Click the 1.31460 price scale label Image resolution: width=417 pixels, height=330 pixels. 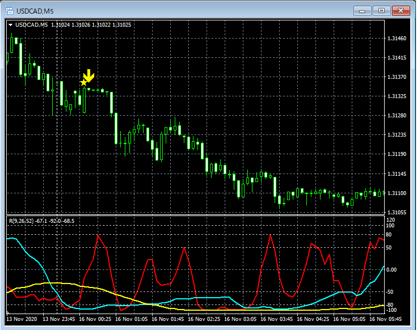(x=396, y=39)
